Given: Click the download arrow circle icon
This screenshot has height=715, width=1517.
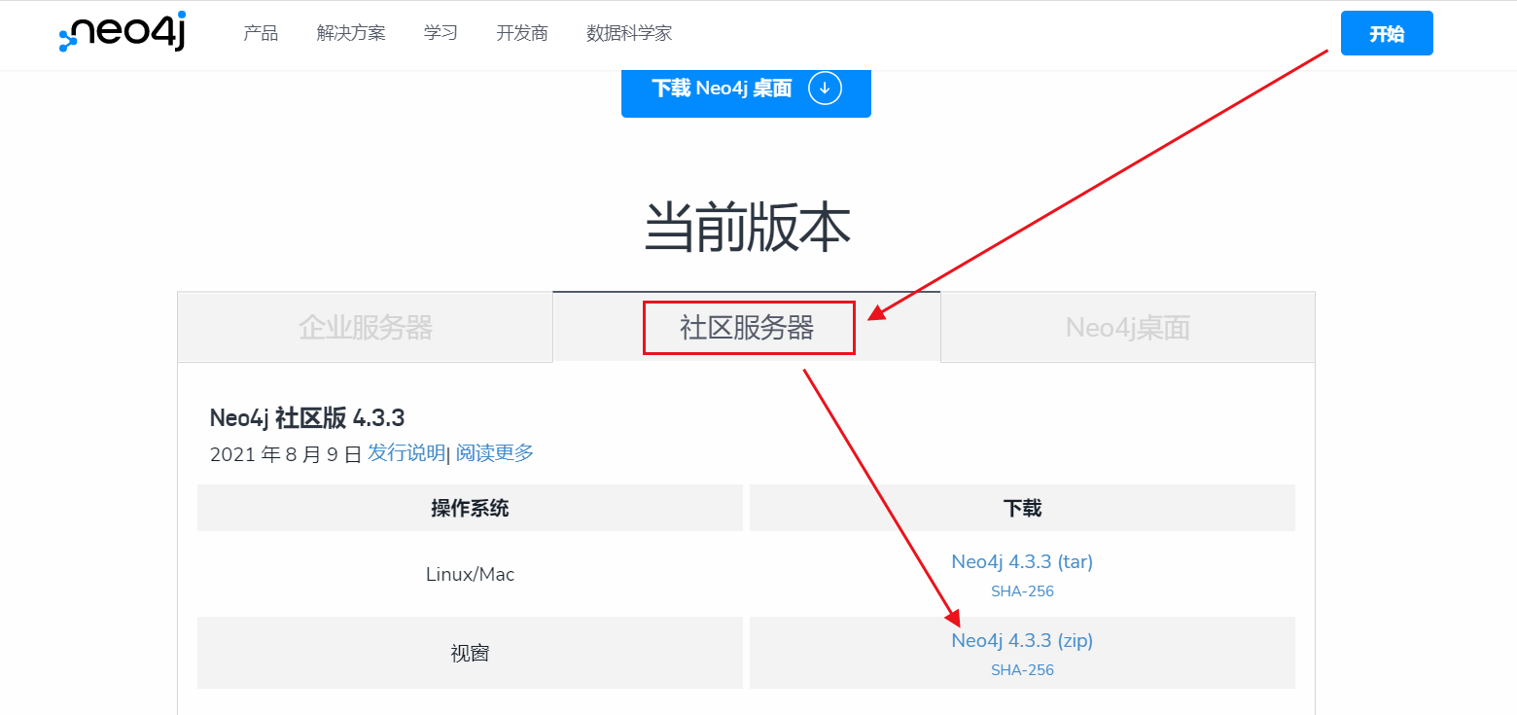Looking at the screenshot, I should click(825, 89).
